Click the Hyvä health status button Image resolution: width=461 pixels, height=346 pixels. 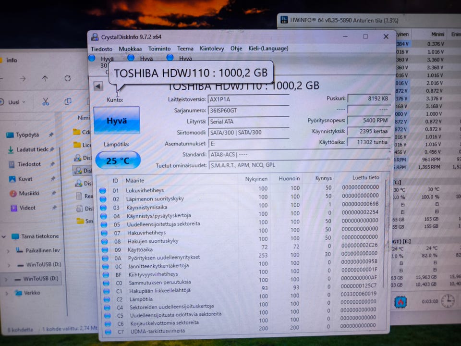[x=116, y=121]
